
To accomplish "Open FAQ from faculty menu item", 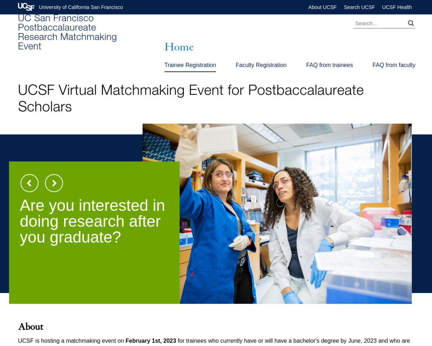I will tap(394, 65).
